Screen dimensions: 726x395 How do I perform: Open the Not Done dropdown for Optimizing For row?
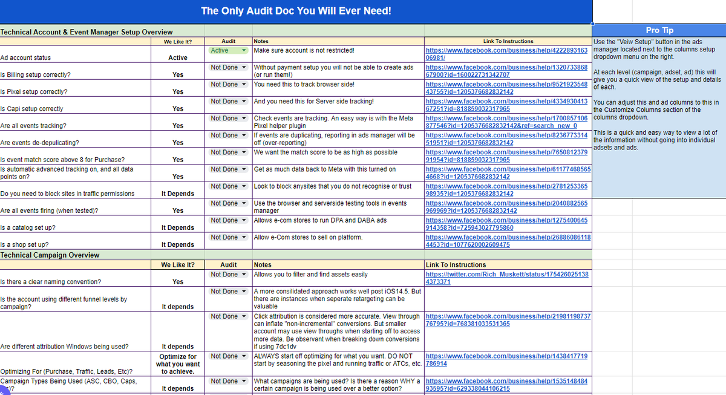(x=229, y=356)
